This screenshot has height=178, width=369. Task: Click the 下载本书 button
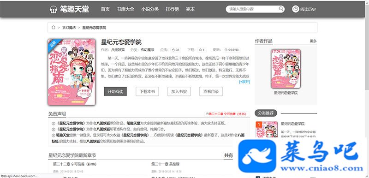click(147, 91)
